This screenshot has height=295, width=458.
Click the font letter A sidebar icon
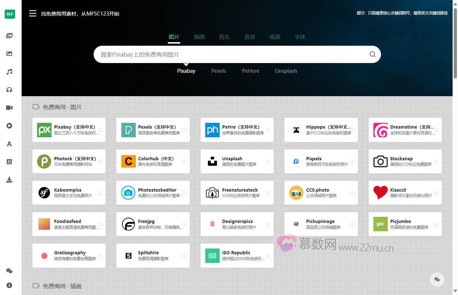click(9, 144)
